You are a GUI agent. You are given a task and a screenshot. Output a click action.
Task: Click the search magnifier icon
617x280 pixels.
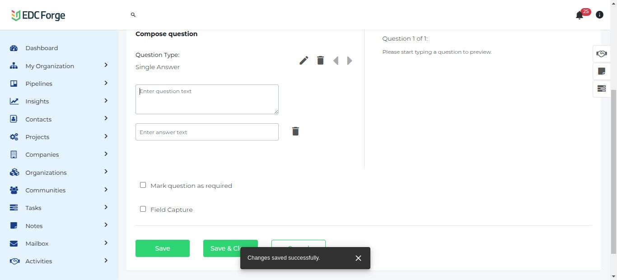pyautogui.click(x=133, y=15)
